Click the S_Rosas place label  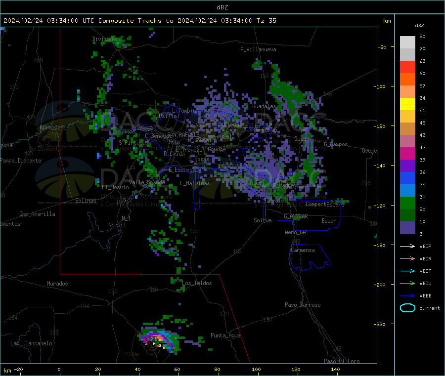pos(199,160)
